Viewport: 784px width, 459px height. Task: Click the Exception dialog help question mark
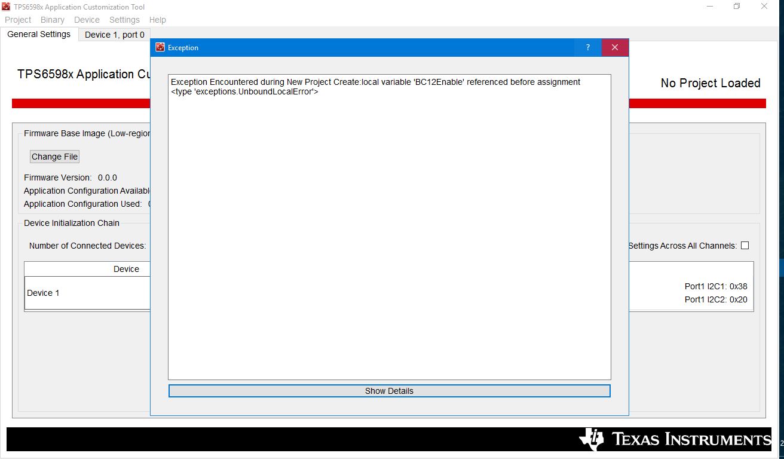(x=588, y=48)
